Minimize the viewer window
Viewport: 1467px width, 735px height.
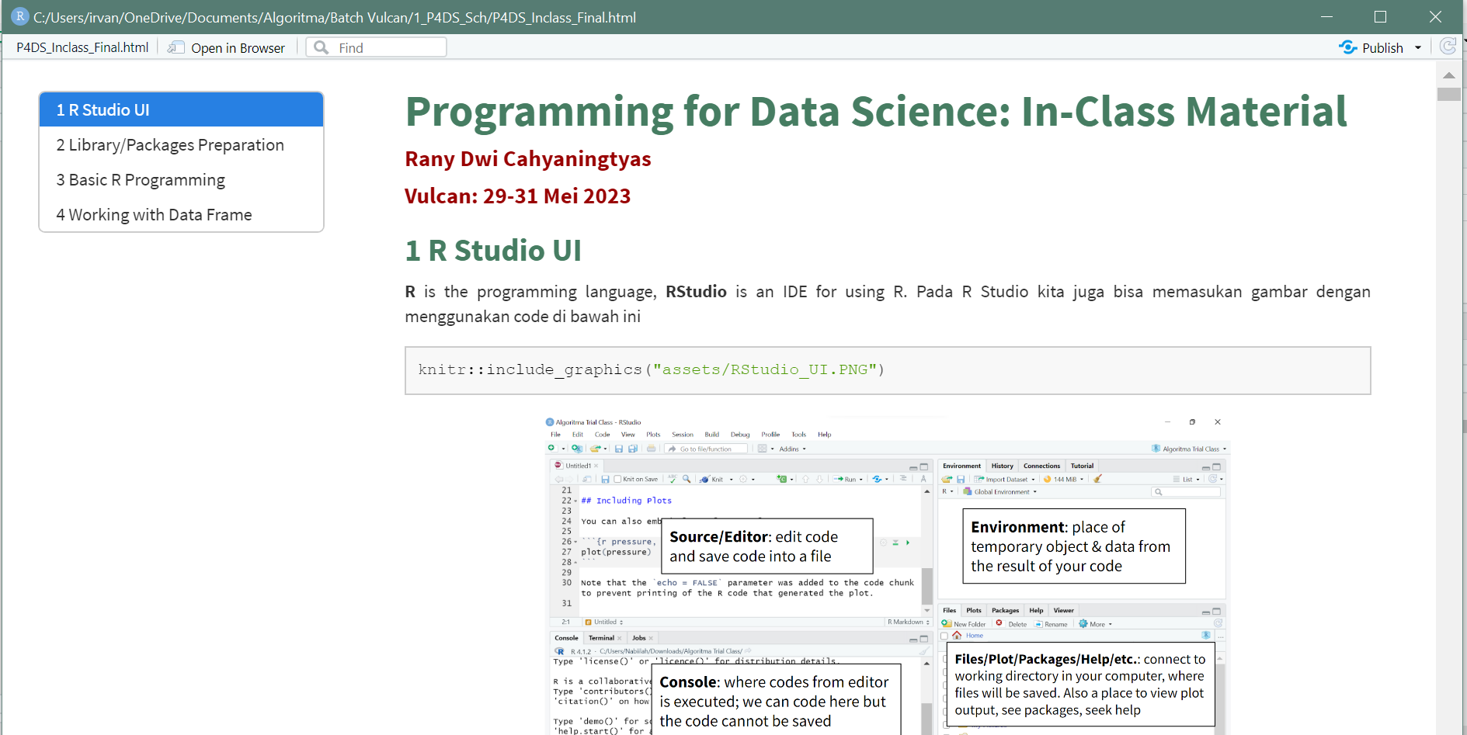click(1326, 17)
